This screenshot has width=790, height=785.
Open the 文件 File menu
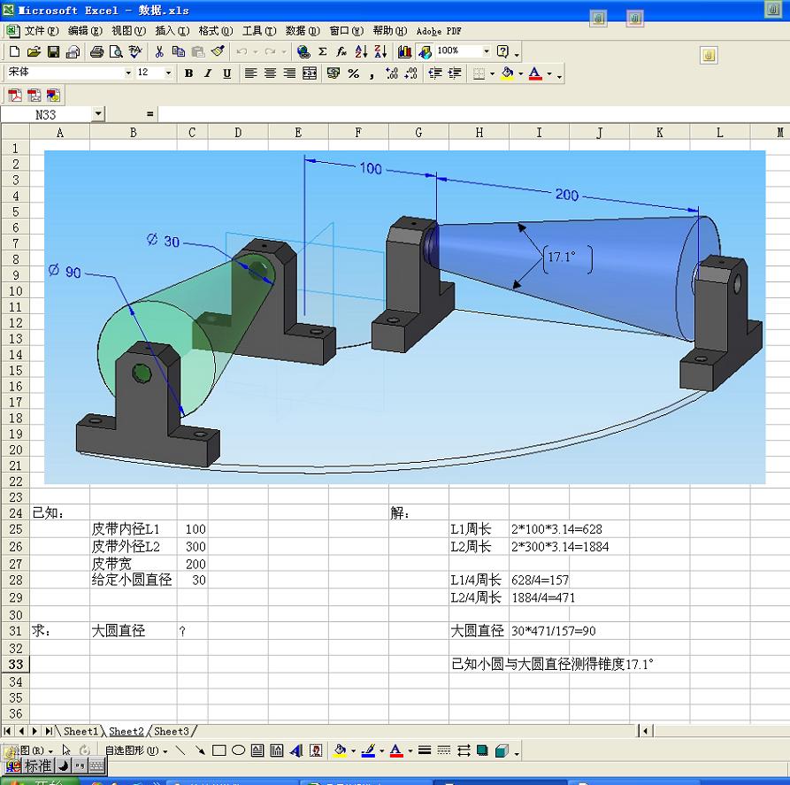pyautogui.click(x=42, y=31)
